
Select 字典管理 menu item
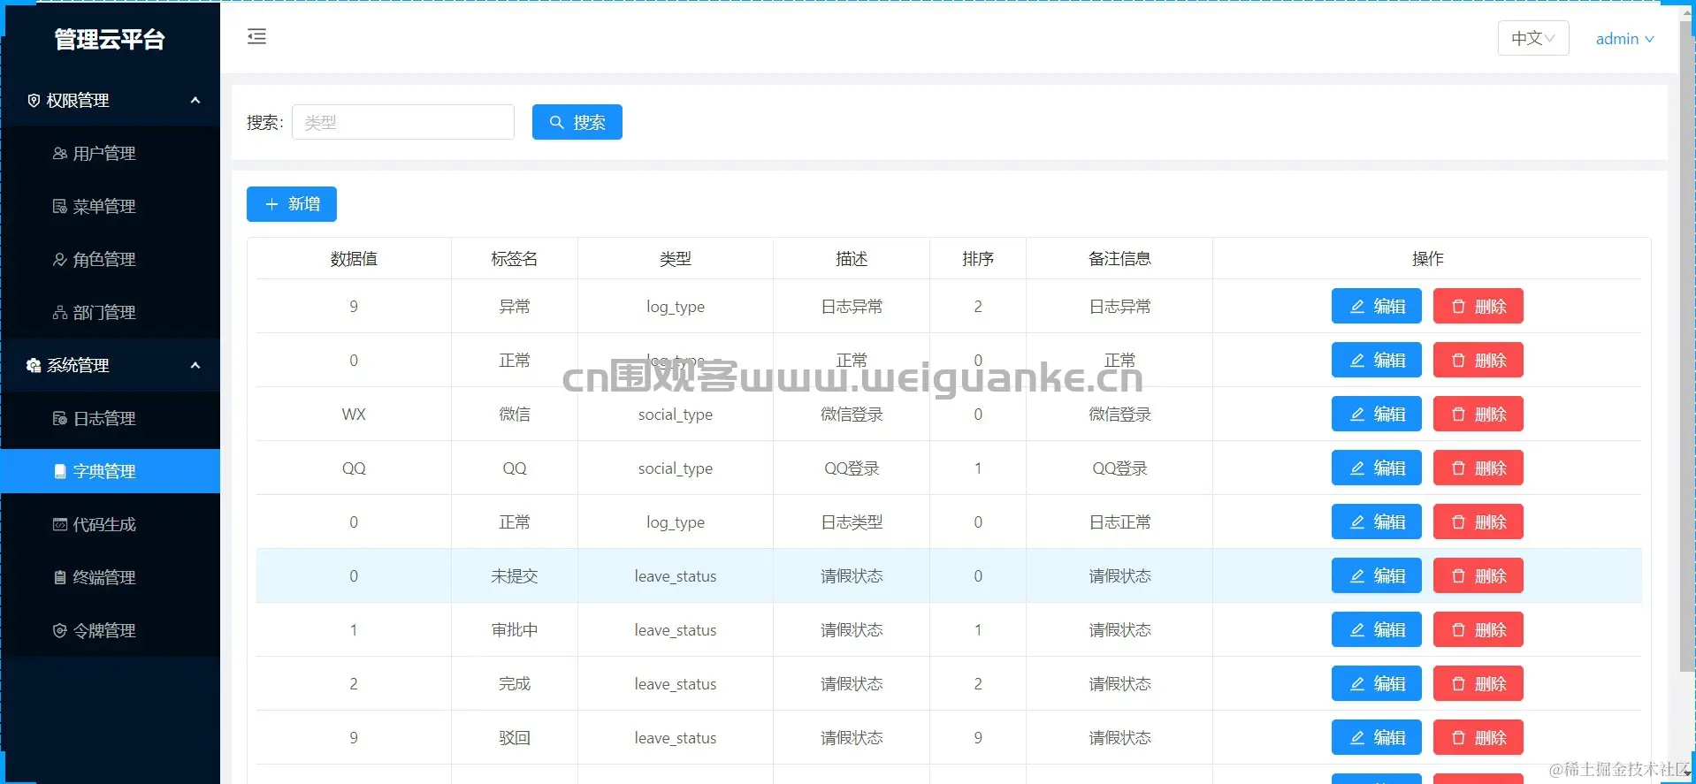tap(110, 471)
